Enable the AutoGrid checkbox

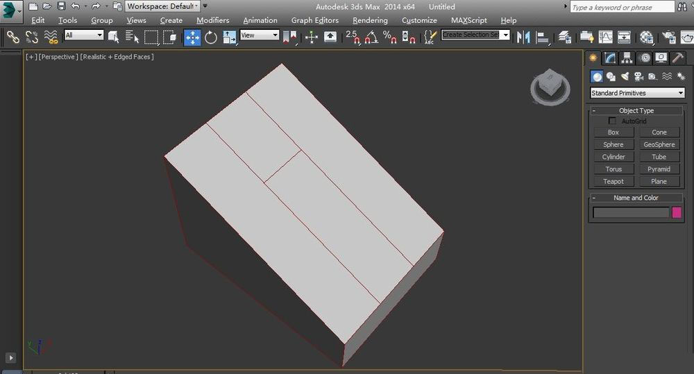[612, 121]
